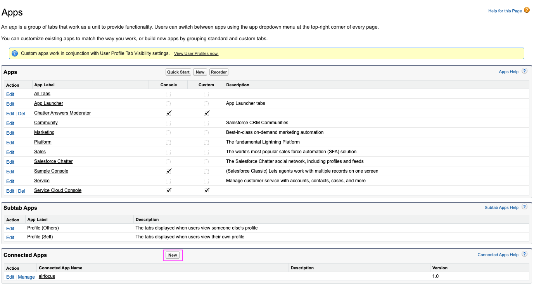This screenshot has width=534, height=291.
Task: Click The fundamental Lightning Platform description
Action: 263,142
